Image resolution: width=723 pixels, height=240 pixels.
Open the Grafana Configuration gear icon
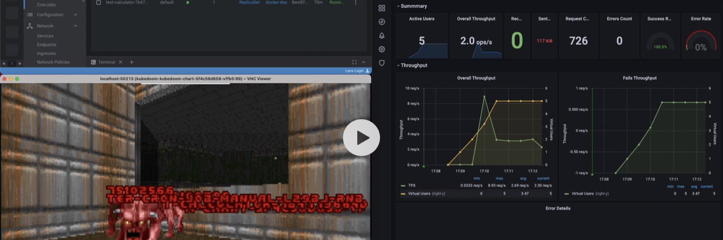(x=382, y=49)
